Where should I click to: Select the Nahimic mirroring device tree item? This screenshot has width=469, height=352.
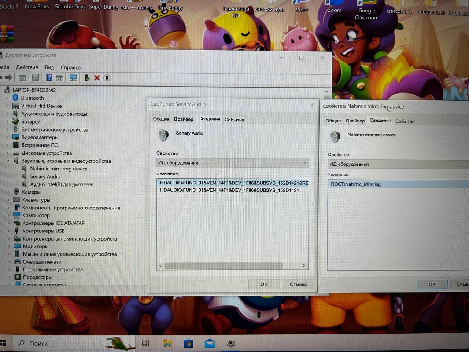[x=59, y=169]
